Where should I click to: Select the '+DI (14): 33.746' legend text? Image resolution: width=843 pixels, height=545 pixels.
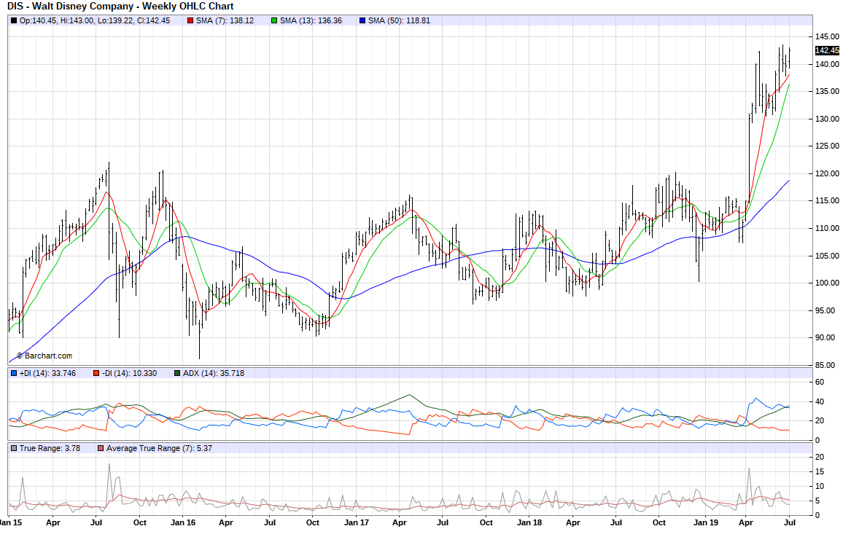coord(48,373)
